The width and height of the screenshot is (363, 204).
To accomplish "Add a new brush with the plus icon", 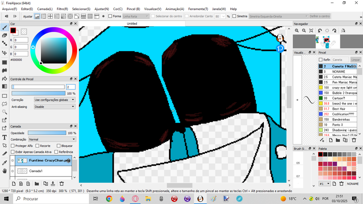I will coord(322,140).
